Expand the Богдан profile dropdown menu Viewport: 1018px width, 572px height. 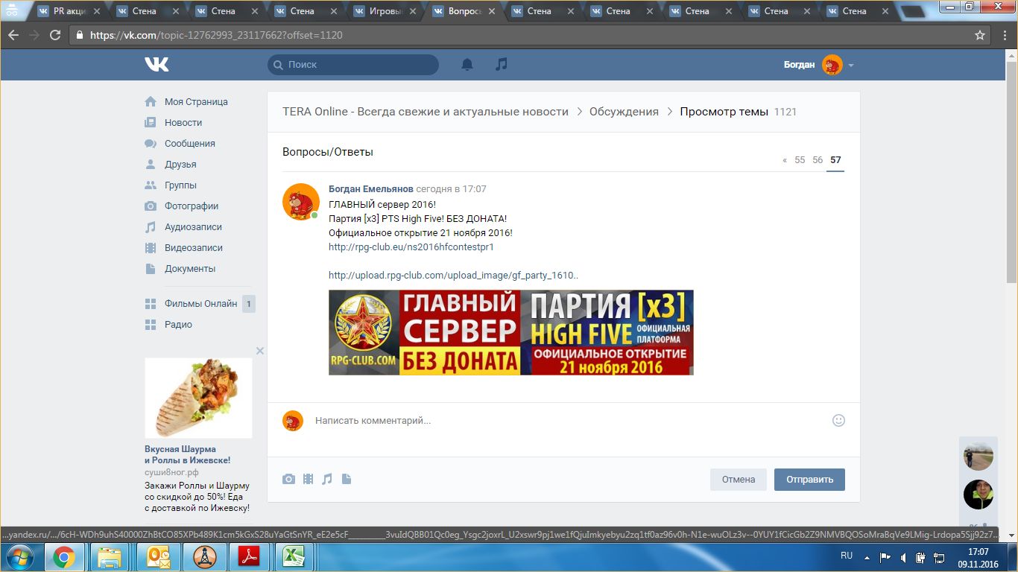[851, 66]
